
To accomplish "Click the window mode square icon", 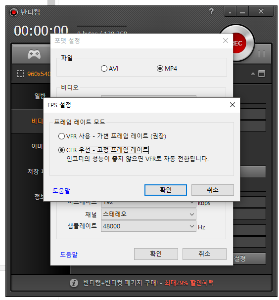I will coord(262,74).
